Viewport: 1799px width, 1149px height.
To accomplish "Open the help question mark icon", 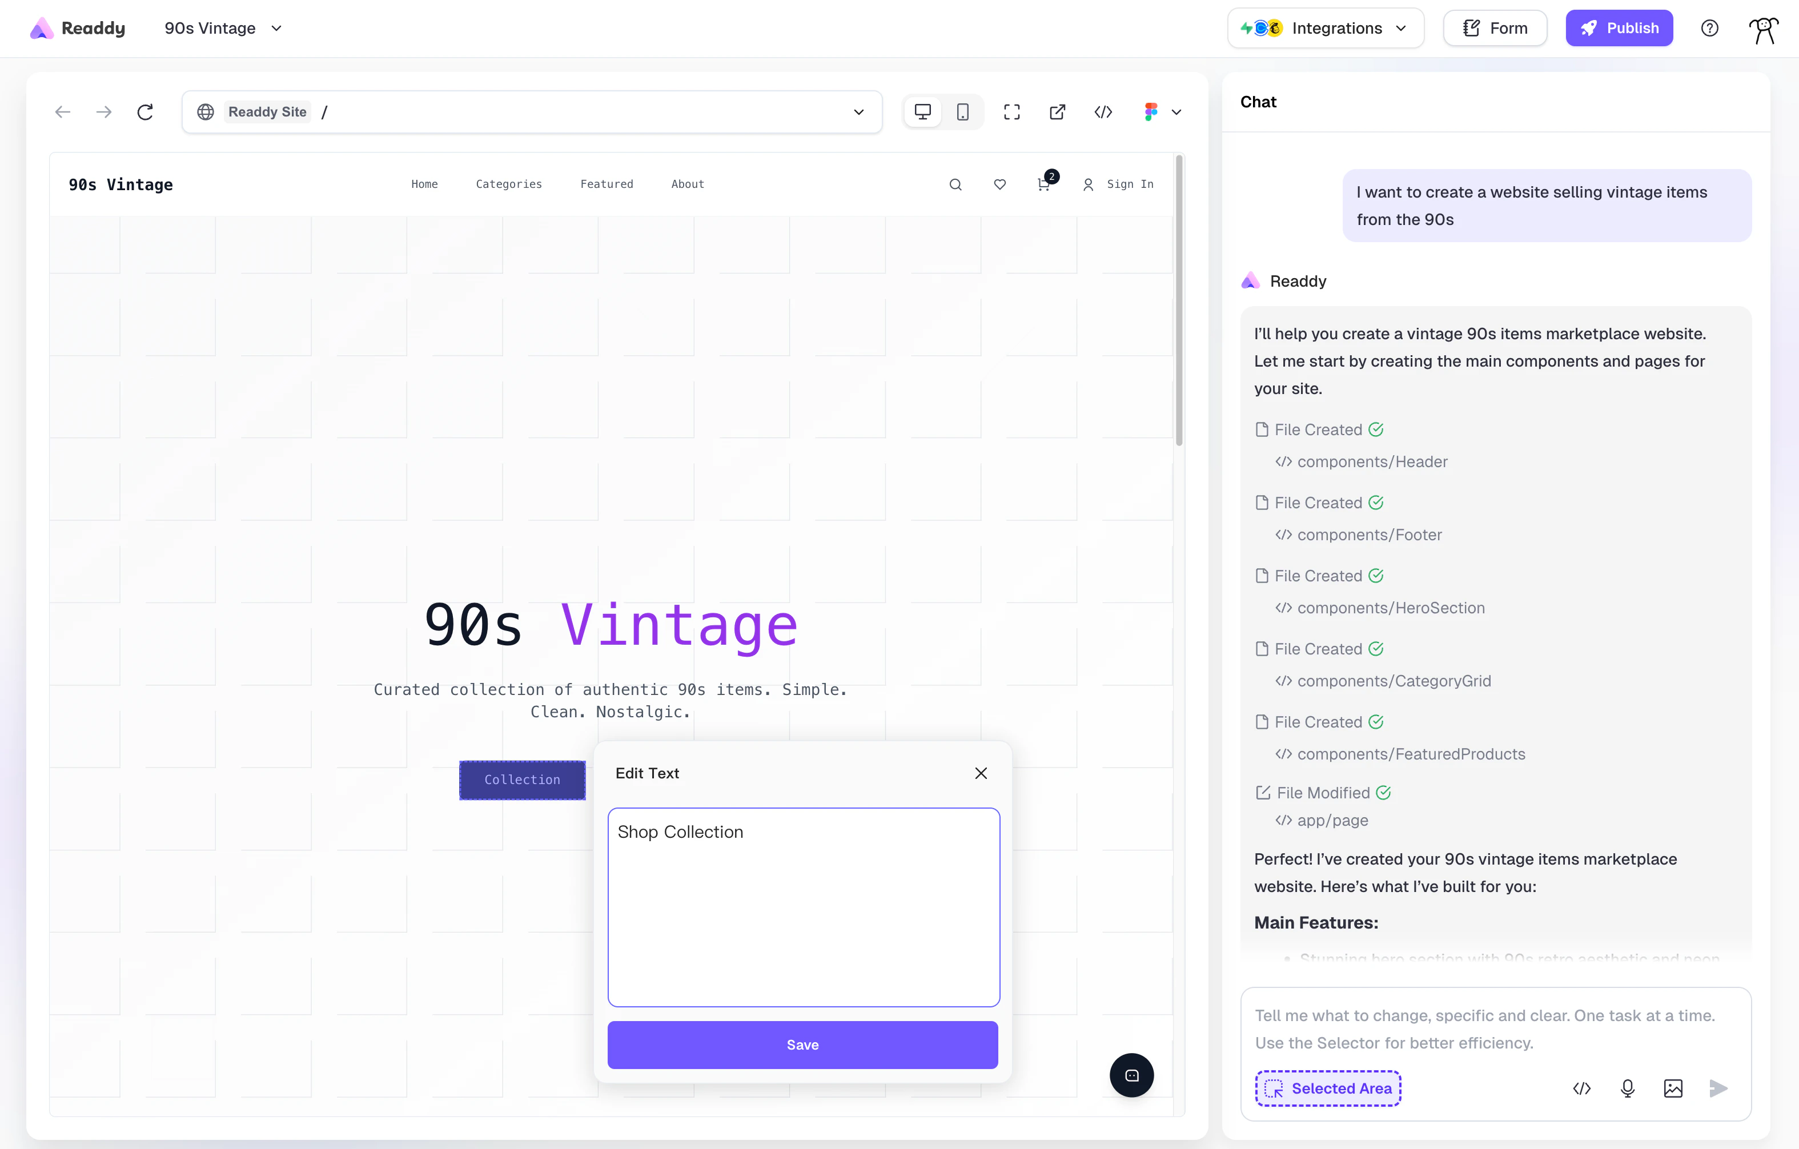I will [1709, 29].
